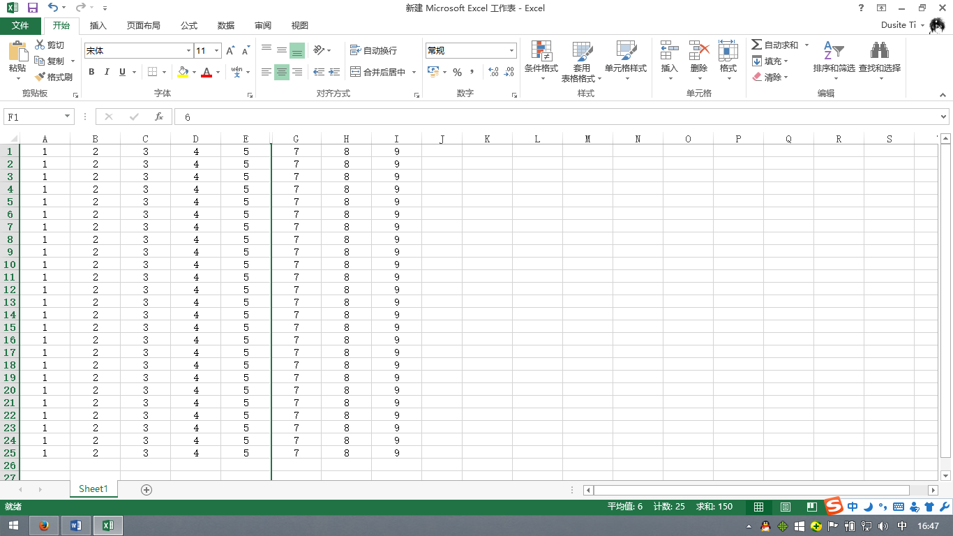The width and height of the screenshot is (953, 536).
Task: Click the Format Painter brush icon
Action: 40,77
